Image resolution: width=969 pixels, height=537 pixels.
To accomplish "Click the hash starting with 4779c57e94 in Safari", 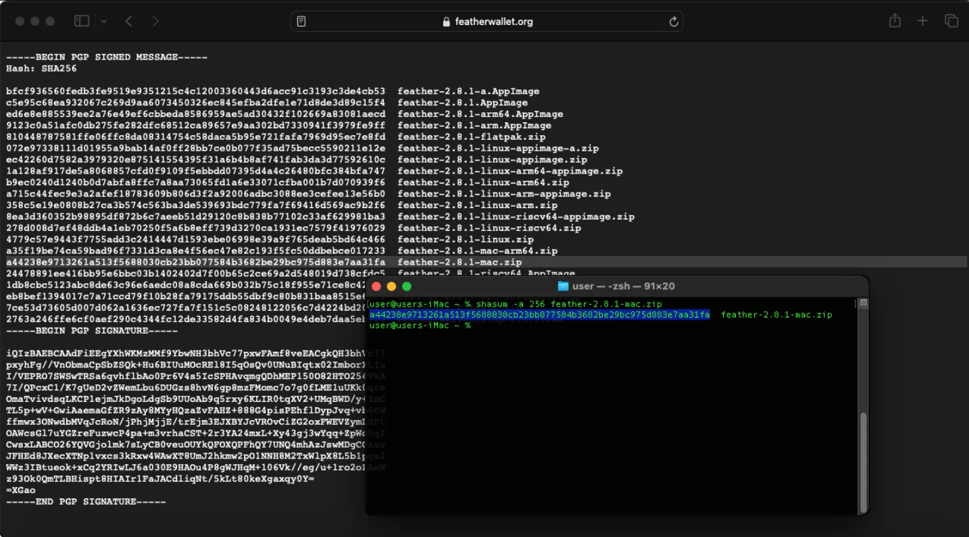I will click(196, 240).
